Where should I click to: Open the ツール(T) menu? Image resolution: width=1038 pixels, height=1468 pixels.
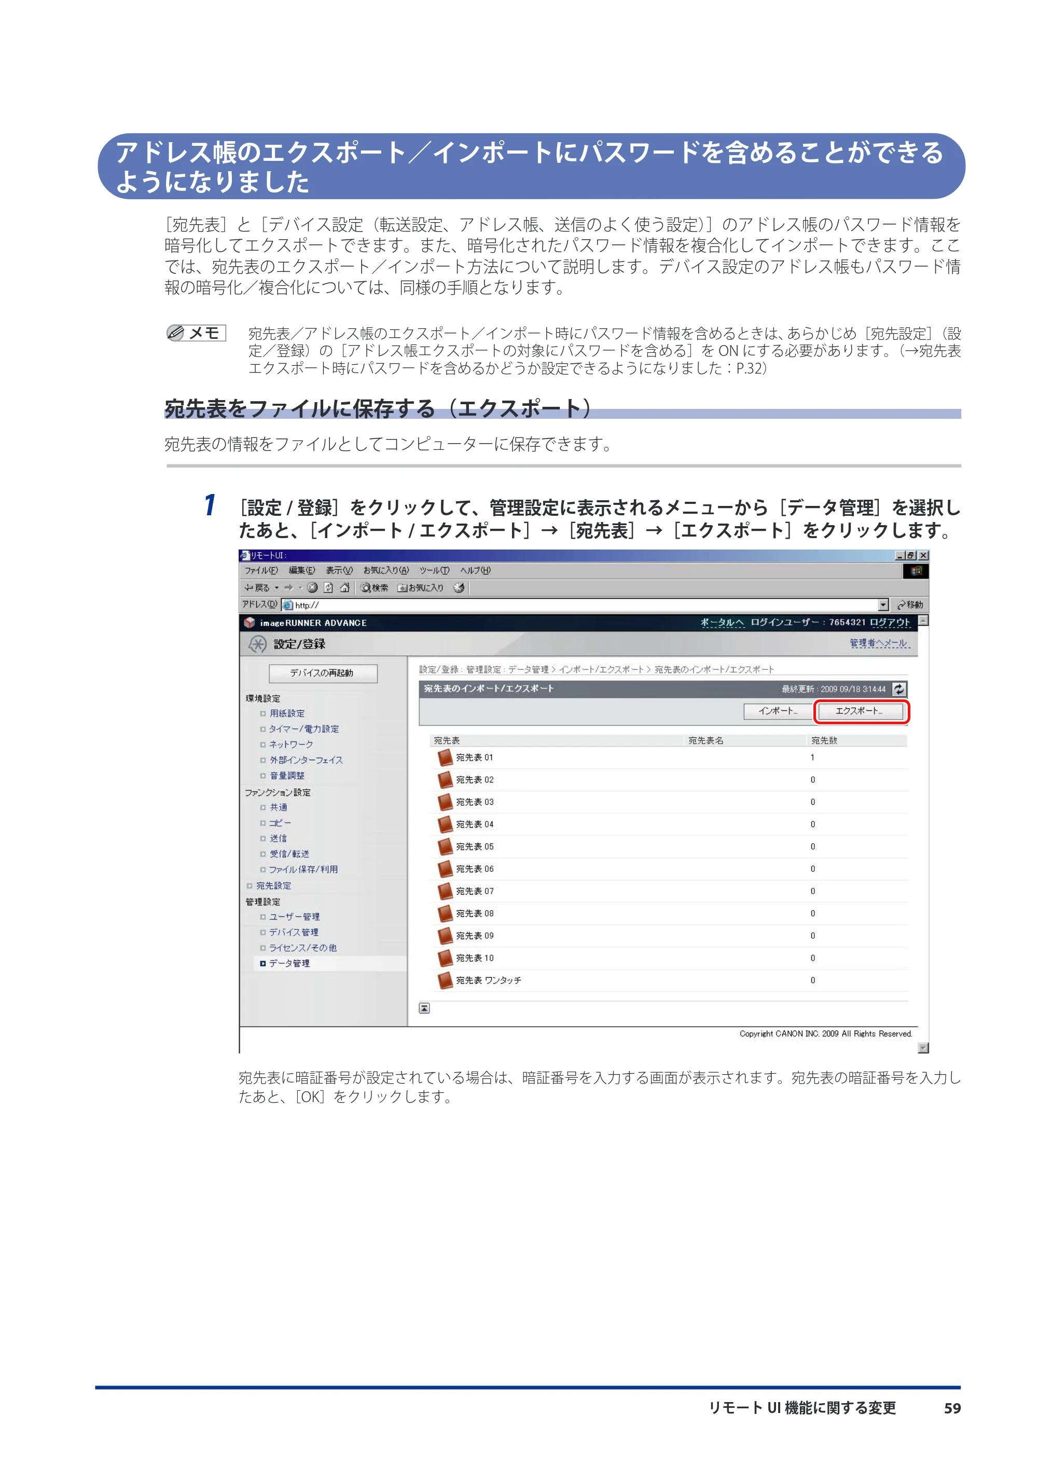pyautogui.click(x=434, y=570)
